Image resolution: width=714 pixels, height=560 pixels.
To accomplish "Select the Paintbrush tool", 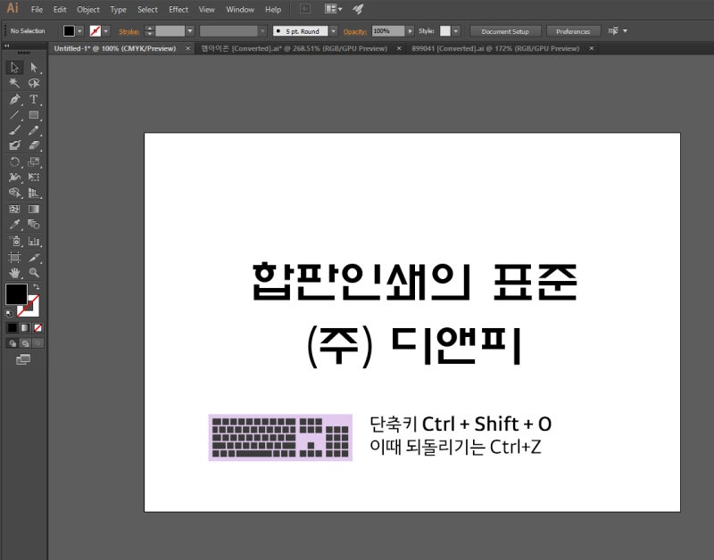I will coord(14,130).
